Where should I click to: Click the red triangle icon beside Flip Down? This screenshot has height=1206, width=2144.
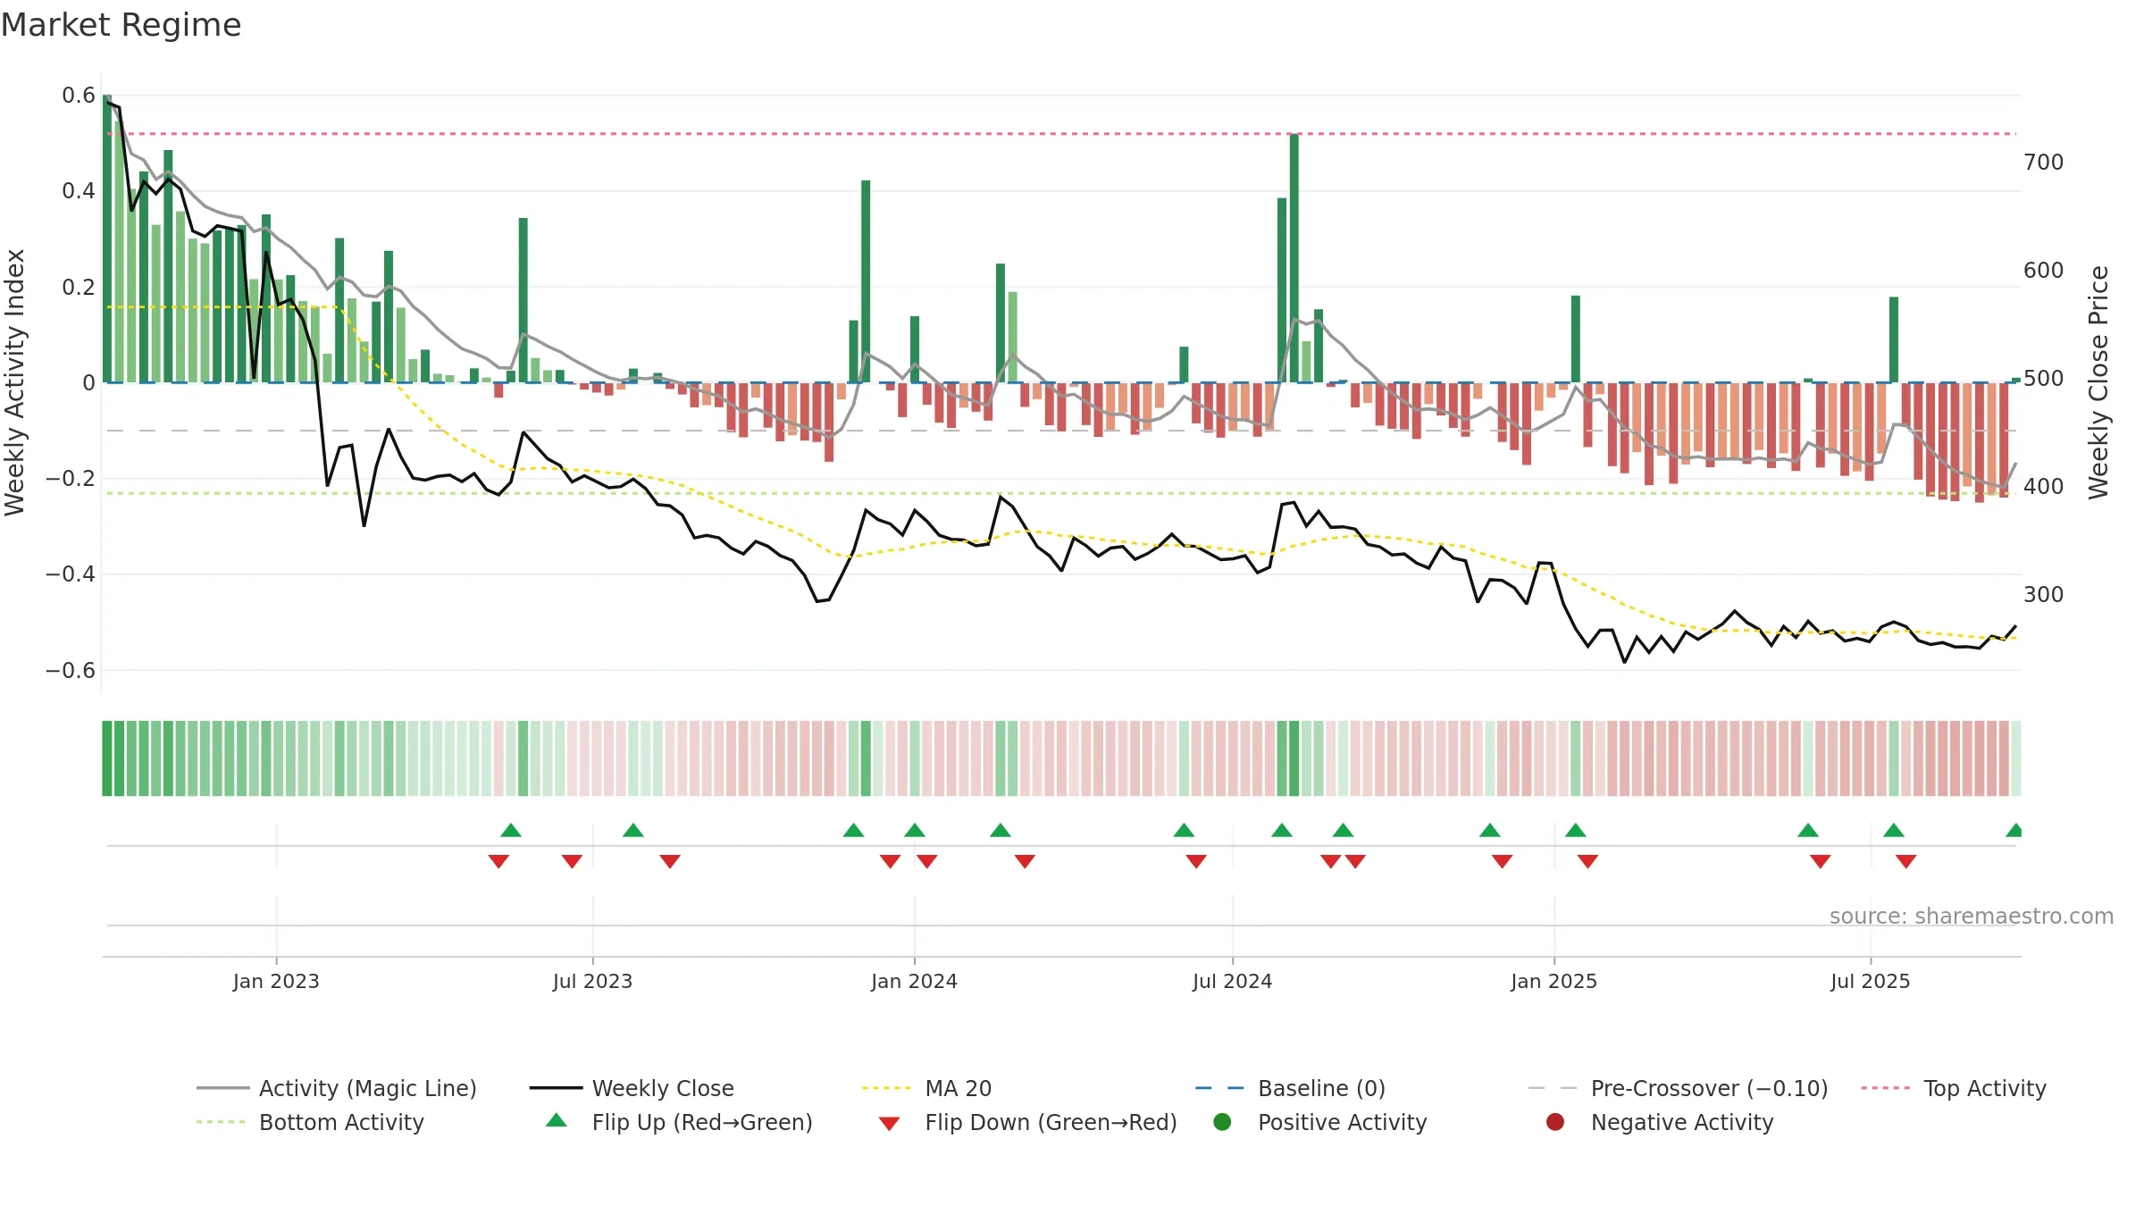(x=889, y=1124)
